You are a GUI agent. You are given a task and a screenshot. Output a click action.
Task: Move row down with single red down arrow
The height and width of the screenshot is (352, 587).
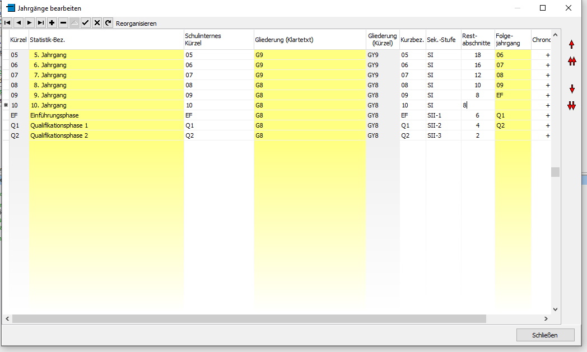coord(572,90)
